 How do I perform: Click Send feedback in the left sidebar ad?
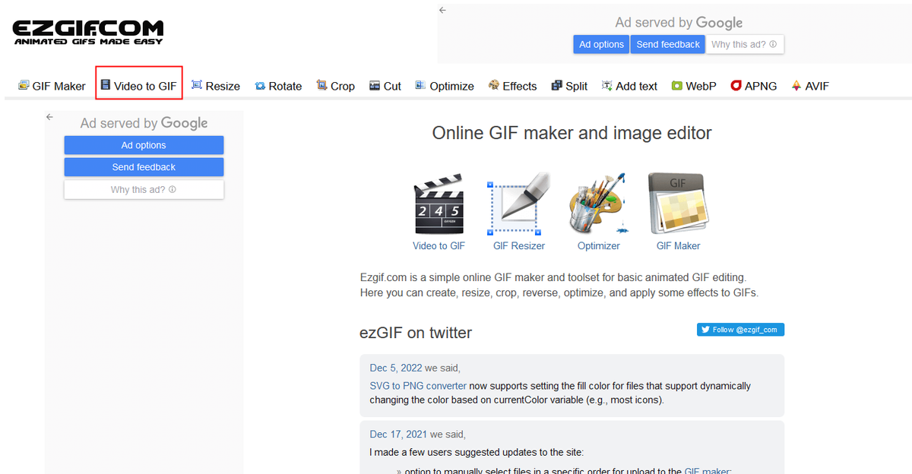[x=144, y=167]
